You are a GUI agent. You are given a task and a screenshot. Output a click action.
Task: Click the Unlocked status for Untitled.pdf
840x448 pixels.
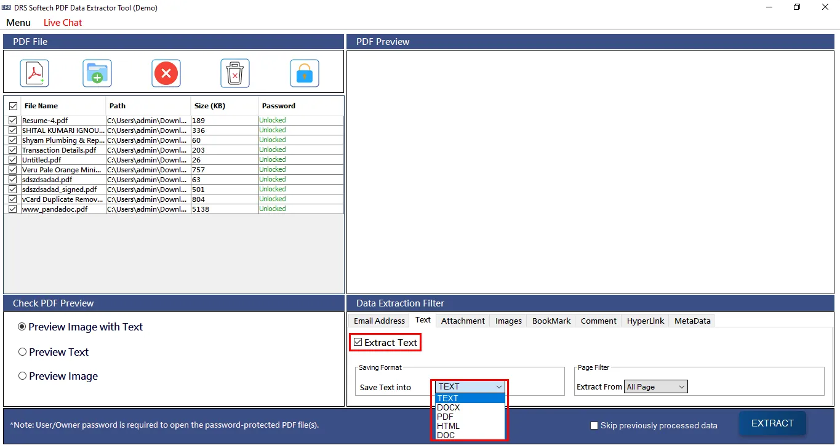273,160
